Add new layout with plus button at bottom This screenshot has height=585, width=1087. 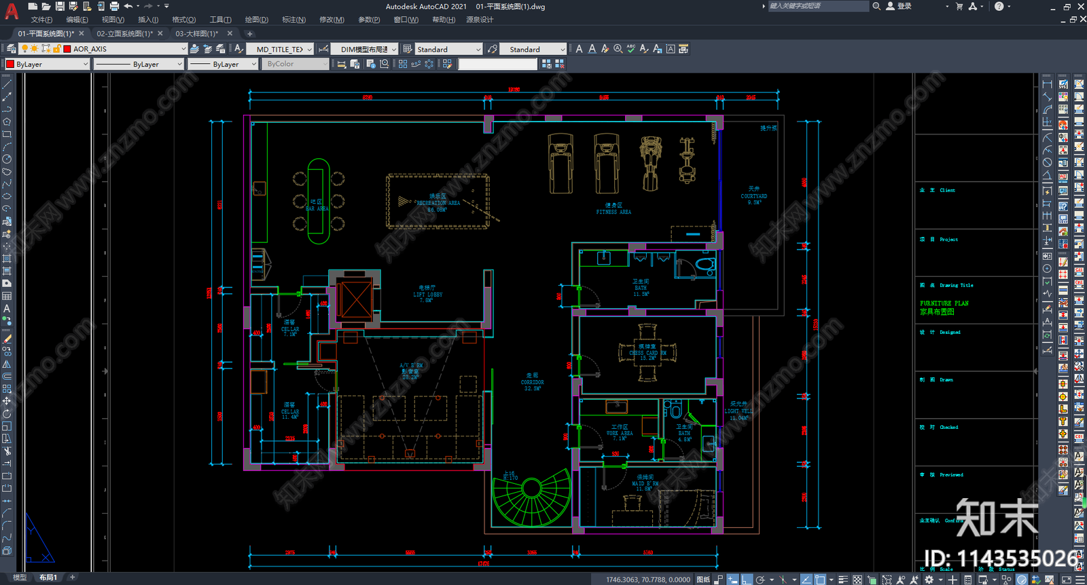click(72, 578)
